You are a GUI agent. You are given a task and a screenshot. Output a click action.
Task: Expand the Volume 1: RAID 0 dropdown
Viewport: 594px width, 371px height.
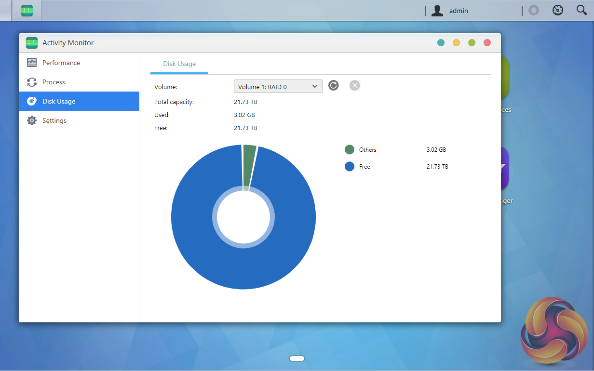click(x=278, y=87)
